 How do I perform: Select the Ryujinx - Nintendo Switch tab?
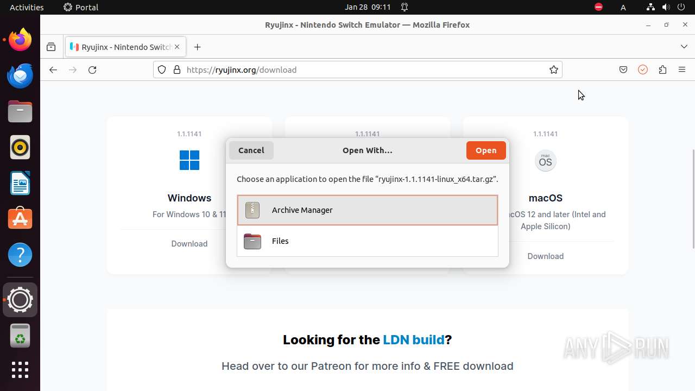tap(126, 47)
